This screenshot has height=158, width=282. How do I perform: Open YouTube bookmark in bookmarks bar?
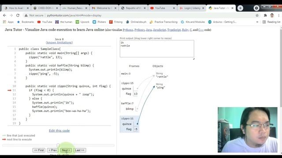(45, 22)
